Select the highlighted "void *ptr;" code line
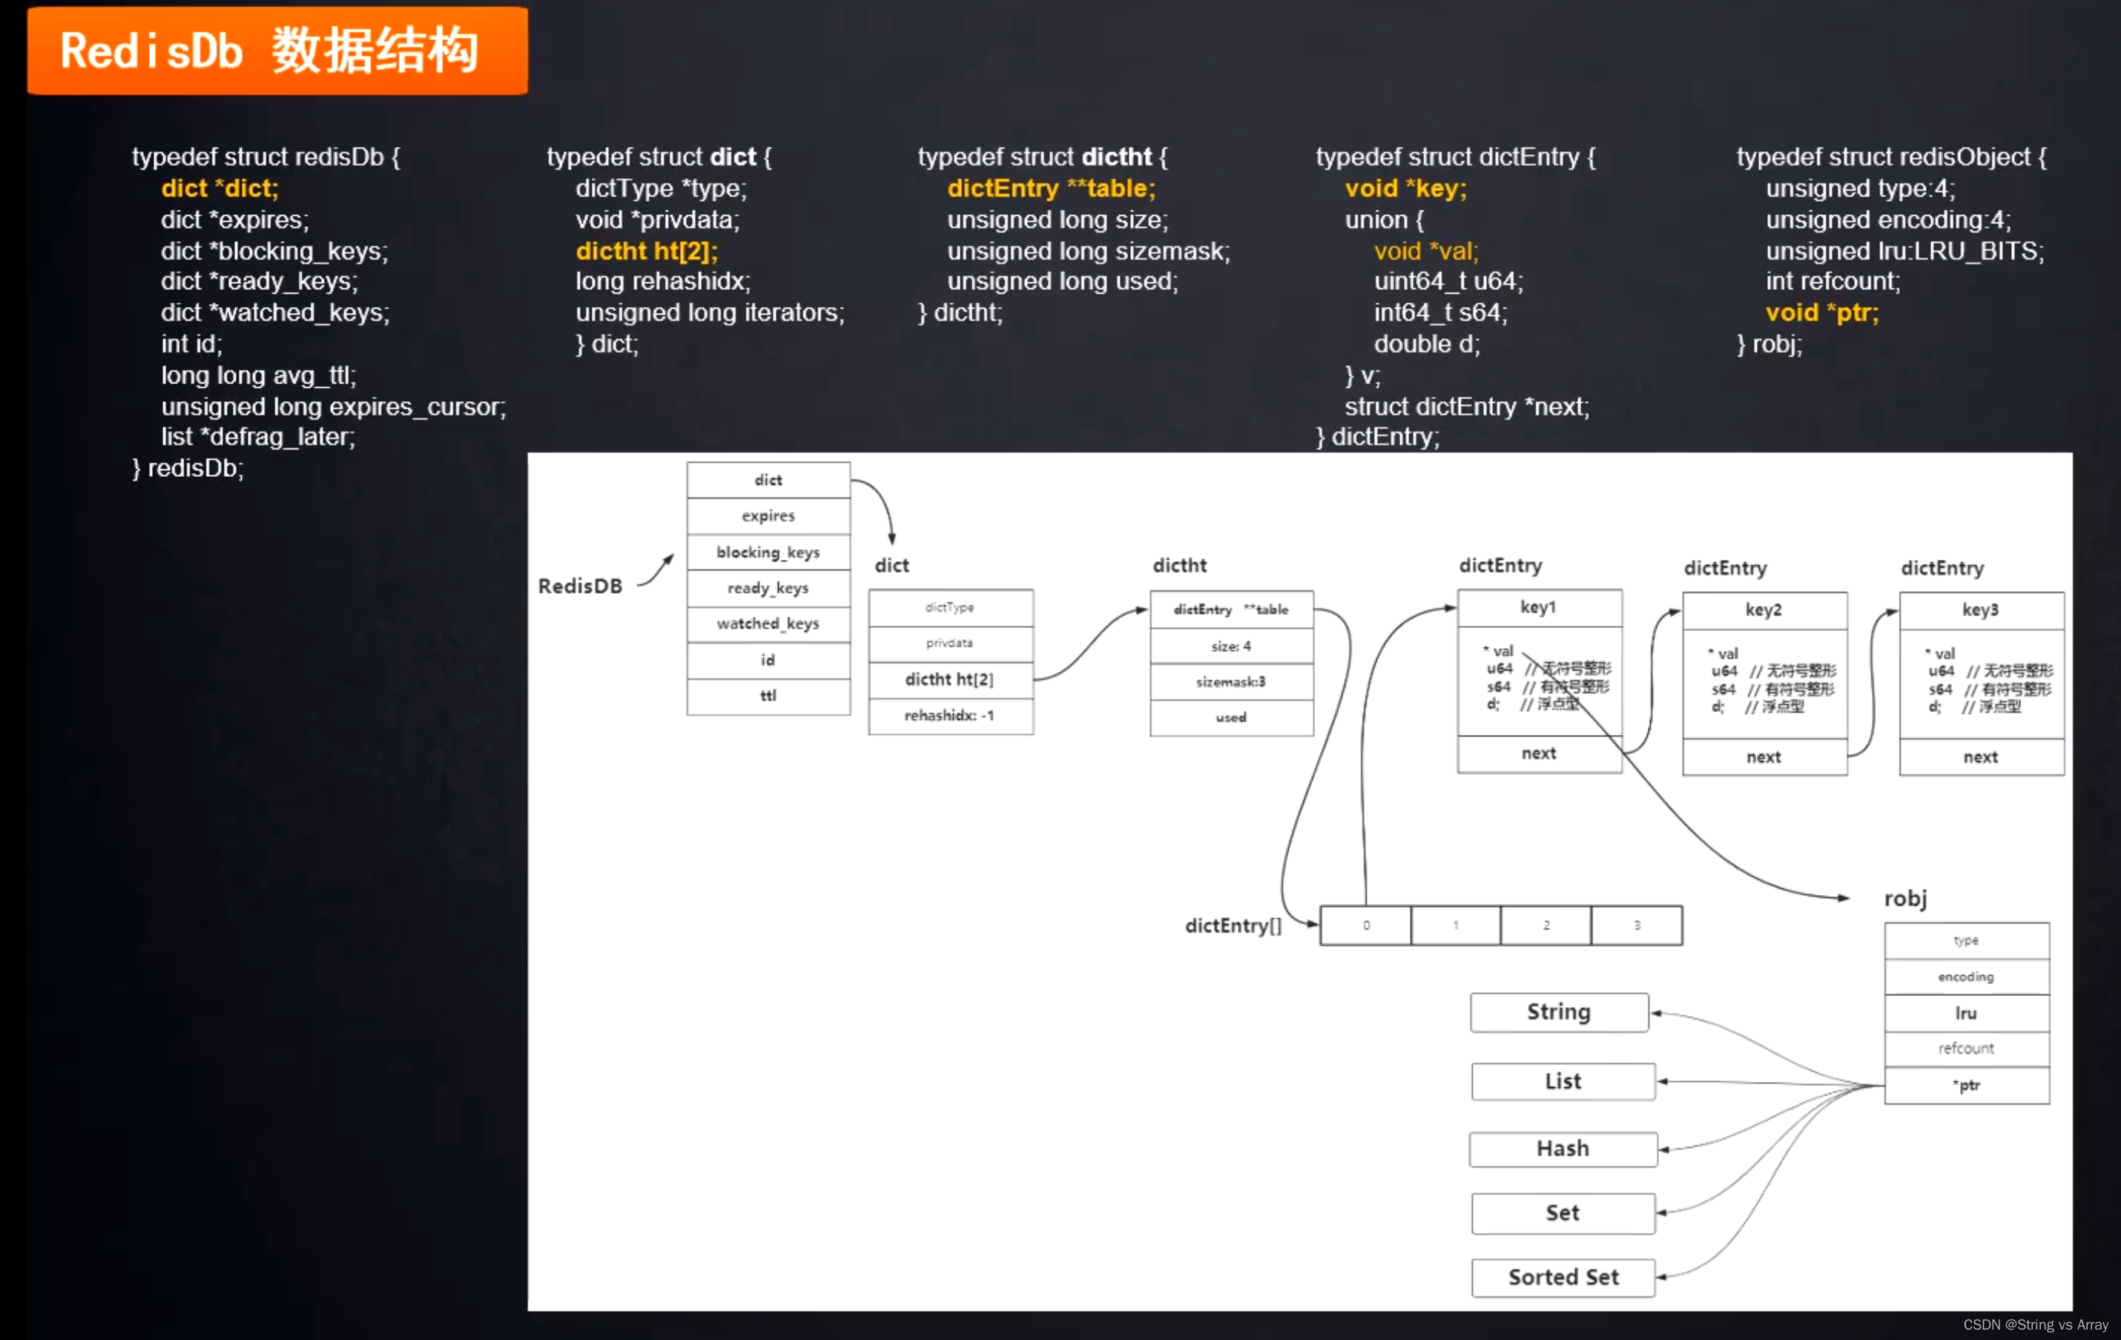This screenshot has height=1340, width=2121. point(1821,313)
